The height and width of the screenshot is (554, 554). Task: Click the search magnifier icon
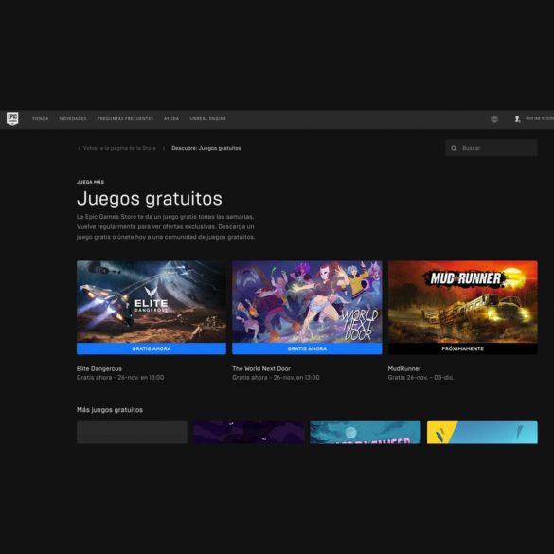[x=454, y=148]
